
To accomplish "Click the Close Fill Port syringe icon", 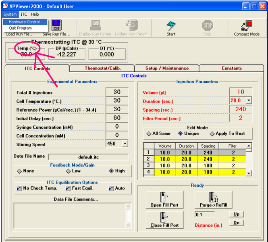I will point(164,217).
